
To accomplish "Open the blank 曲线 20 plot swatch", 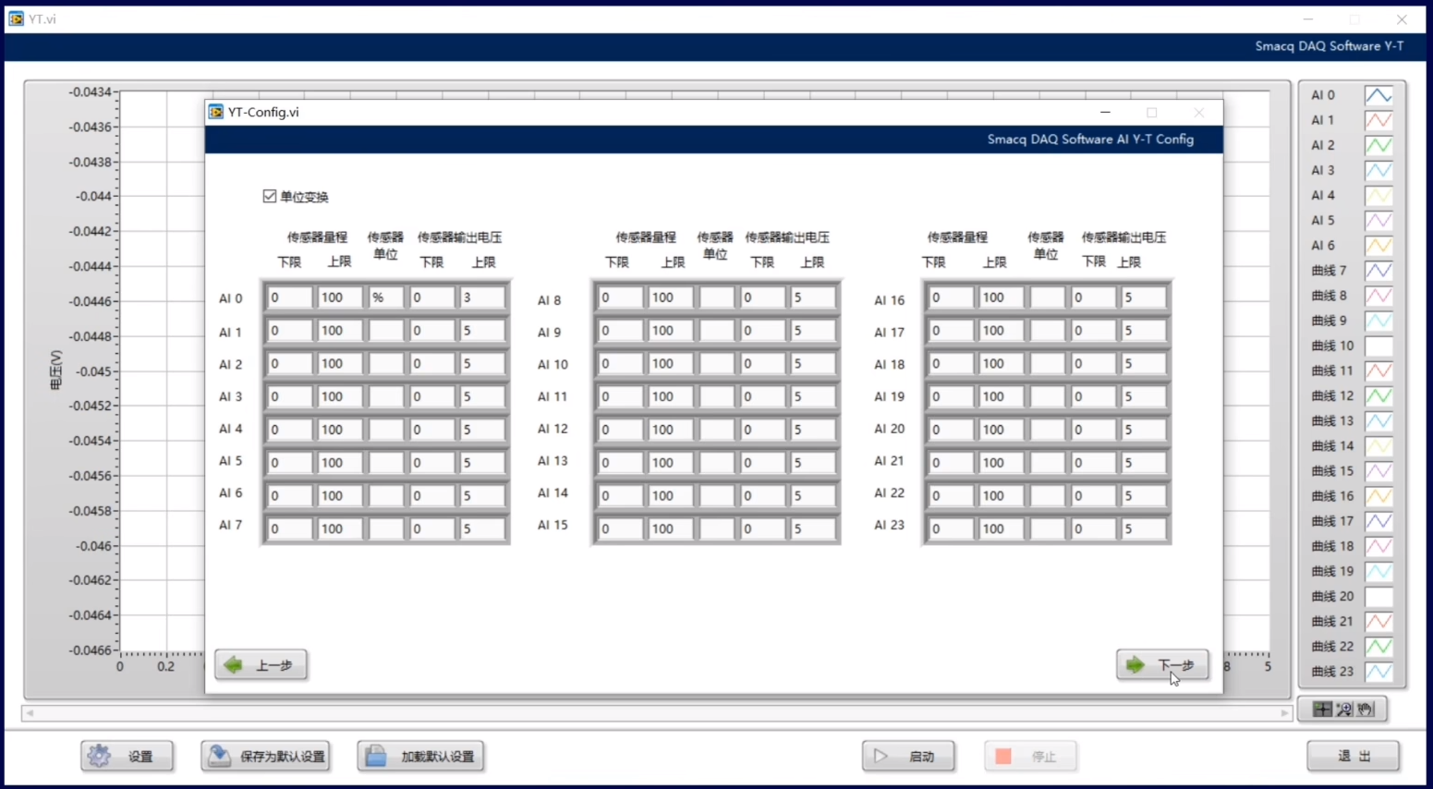I will [1378, 596].
